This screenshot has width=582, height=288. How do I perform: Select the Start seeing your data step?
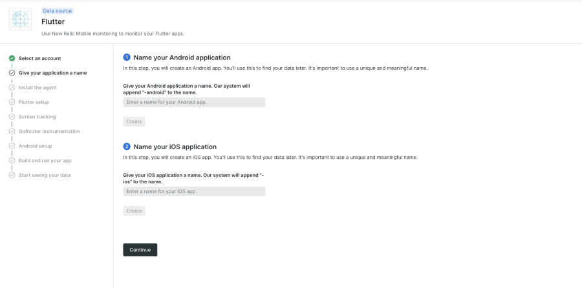(x=45, y=175)
